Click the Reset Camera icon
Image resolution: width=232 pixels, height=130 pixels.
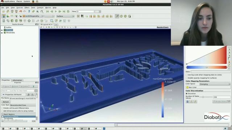pyautogui.click(x=78, y=16)
